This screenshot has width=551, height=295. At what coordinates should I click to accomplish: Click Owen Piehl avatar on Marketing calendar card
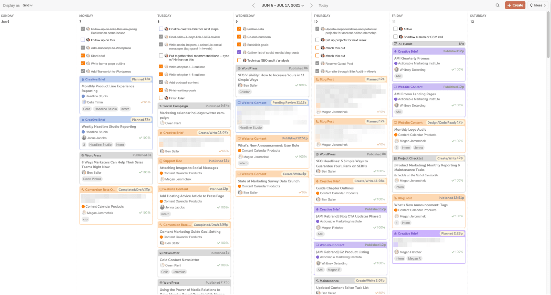162,123
